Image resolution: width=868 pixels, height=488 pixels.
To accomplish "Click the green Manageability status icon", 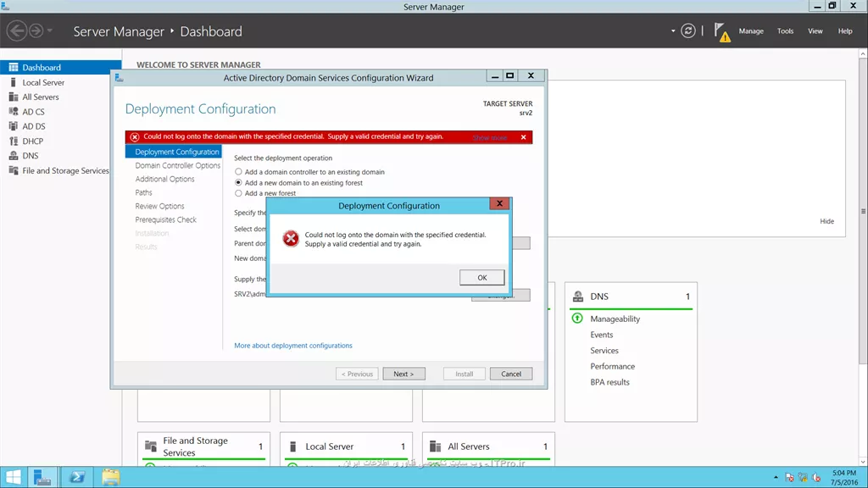I will point(577,319).
